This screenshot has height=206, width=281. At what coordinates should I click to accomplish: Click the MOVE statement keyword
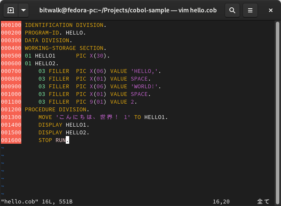tap(45, 117)
